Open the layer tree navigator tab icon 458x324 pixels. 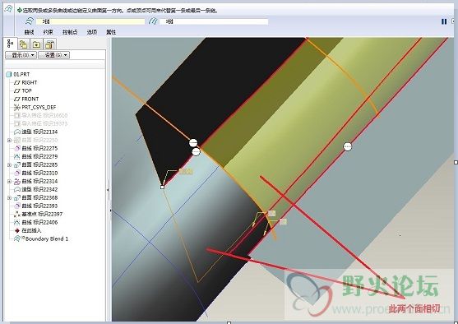23,44
